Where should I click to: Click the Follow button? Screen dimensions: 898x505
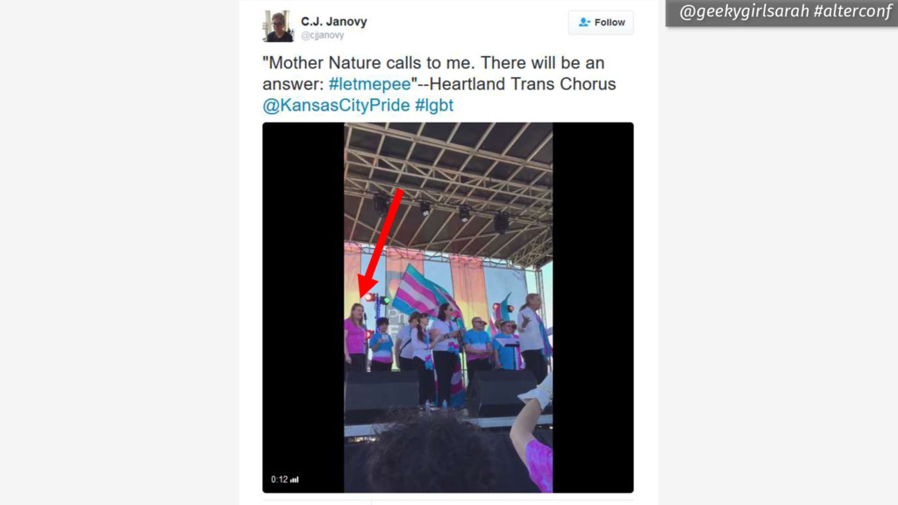[x=601, y=22]
